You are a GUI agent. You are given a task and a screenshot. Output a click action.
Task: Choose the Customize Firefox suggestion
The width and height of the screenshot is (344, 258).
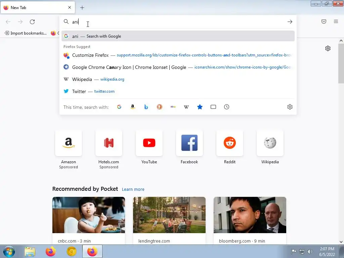(x=178, y=55)
